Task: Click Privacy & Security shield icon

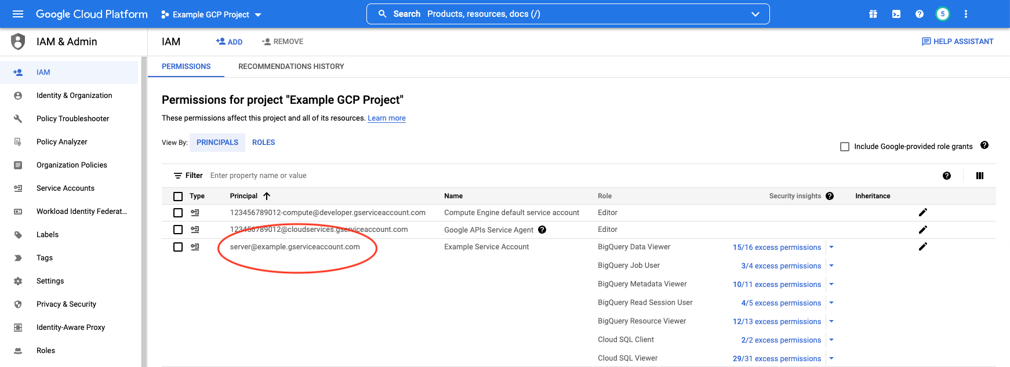Action: pos(18,304)
